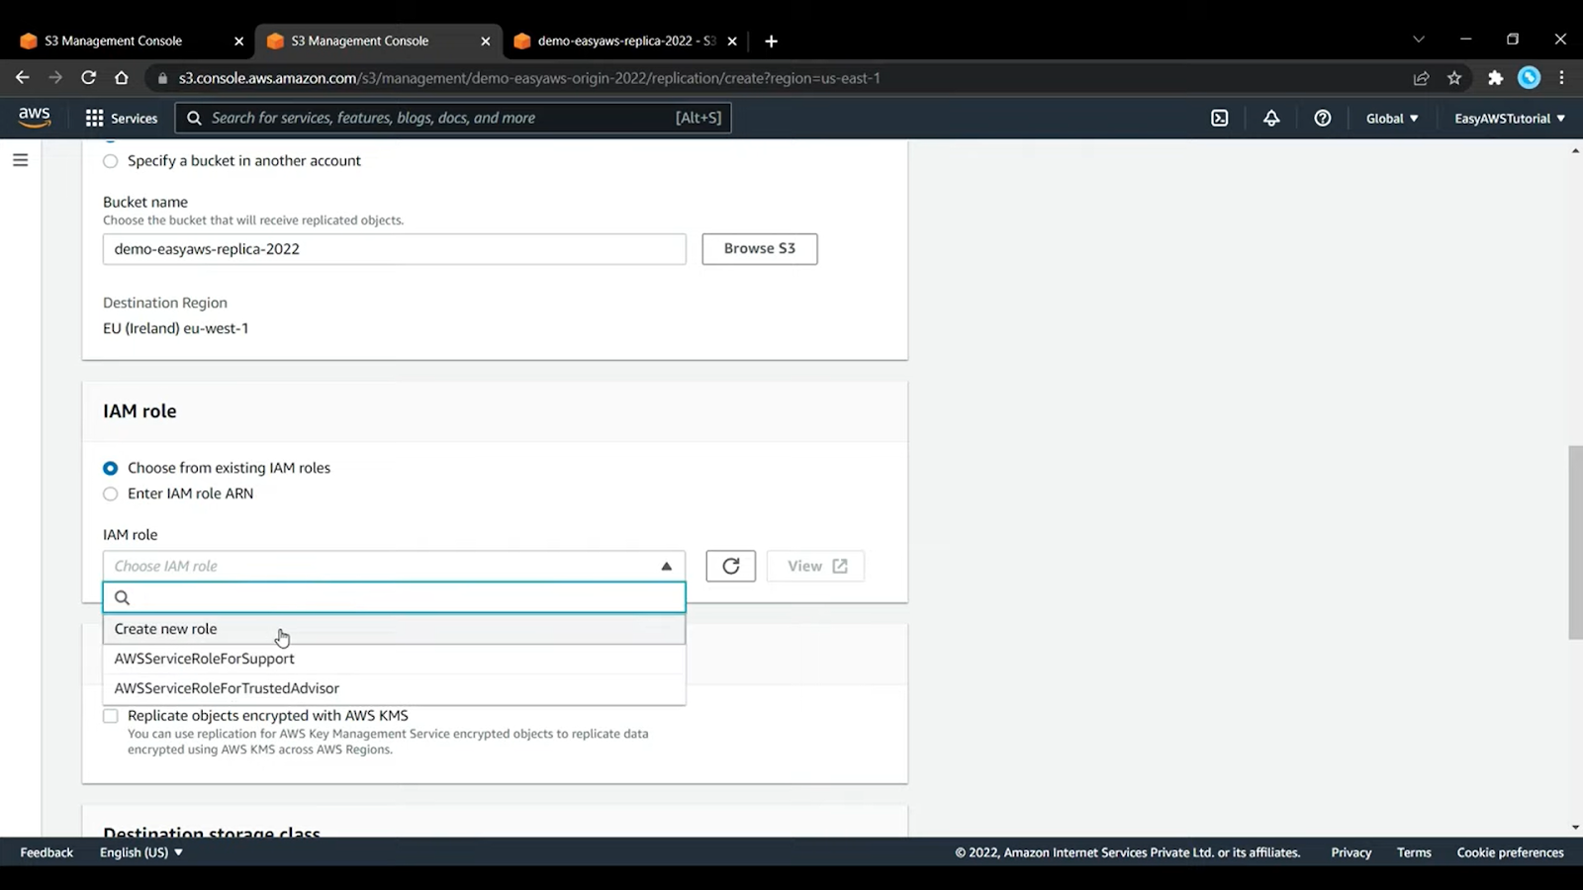The width and height of the screenshot is (1583, 890).
Task: Open the browser extensions menu
Action: pyautogui.click(x=1495, y=78)
